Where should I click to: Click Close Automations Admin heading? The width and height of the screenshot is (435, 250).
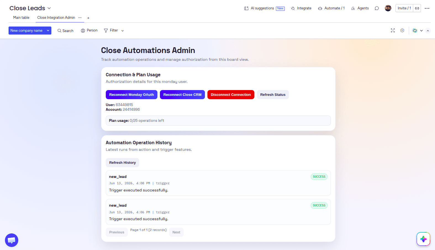click(148, 50)
